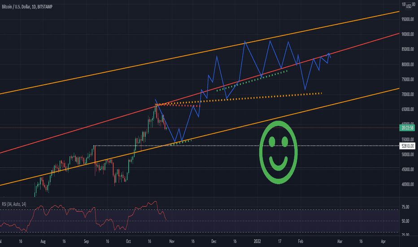Click the USD currency button

[x=409, y=6]
